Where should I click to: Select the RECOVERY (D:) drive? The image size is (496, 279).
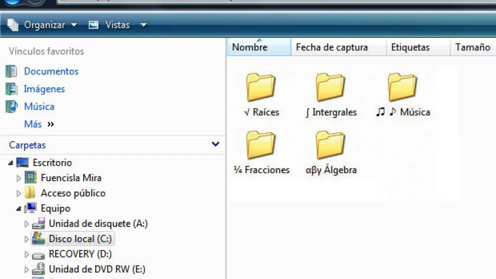point(80,254)
